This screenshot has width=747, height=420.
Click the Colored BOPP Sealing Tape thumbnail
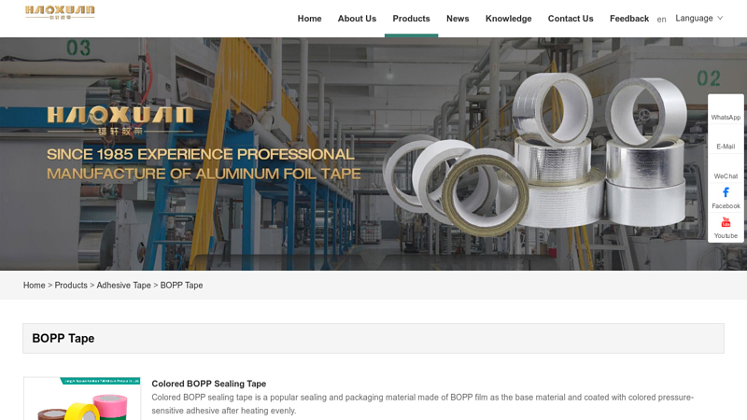82,399
